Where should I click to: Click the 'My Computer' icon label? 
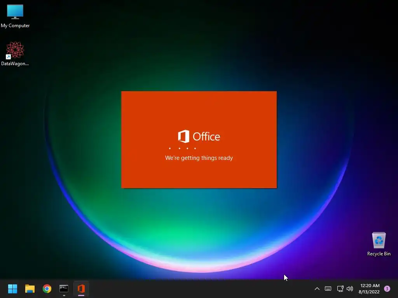pyautogui.click(x=15, y=26)
